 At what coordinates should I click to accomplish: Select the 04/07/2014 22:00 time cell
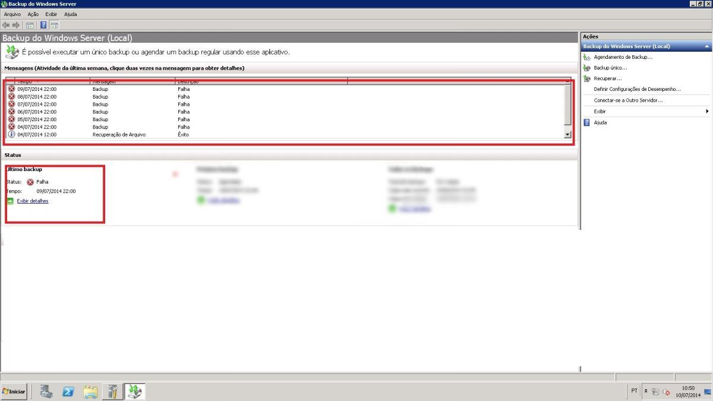point(37,127)
